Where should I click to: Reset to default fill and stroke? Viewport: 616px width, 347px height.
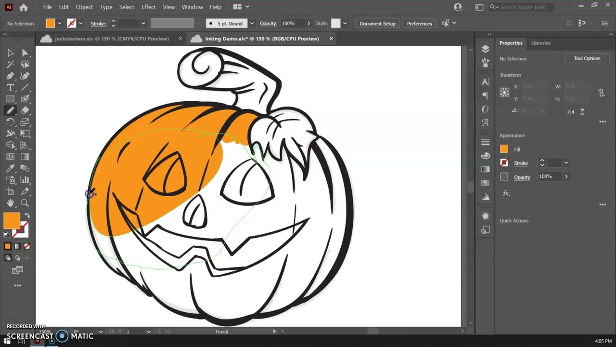[6, 235]
